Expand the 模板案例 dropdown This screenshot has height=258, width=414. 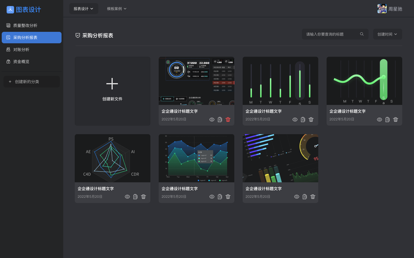pyautogui.click(x=117, y=9)
